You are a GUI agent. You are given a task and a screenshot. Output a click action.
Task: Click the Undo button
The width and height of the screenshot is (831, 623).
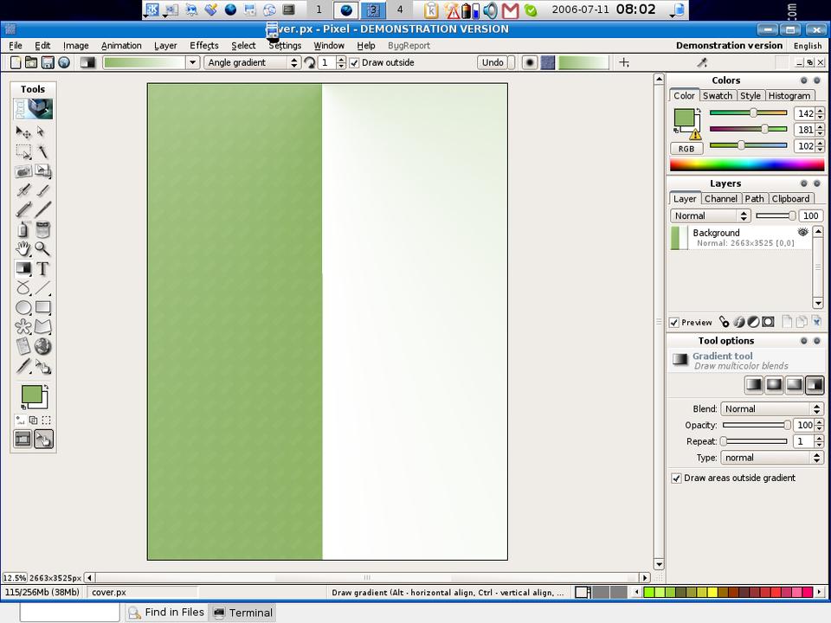click(x=493, y=62)
